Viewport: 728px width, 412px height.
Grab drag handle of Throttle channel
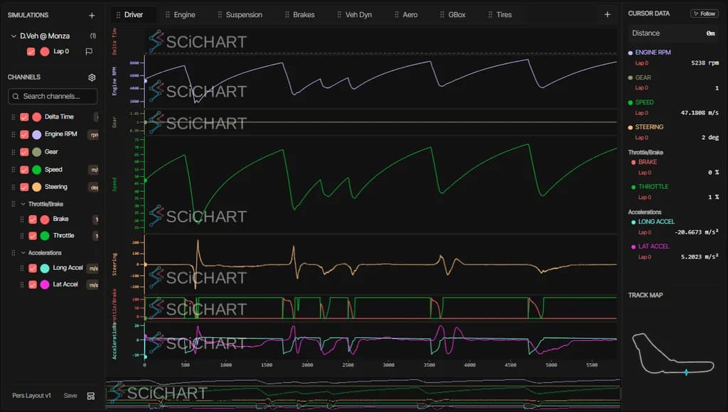click(22, 236)
